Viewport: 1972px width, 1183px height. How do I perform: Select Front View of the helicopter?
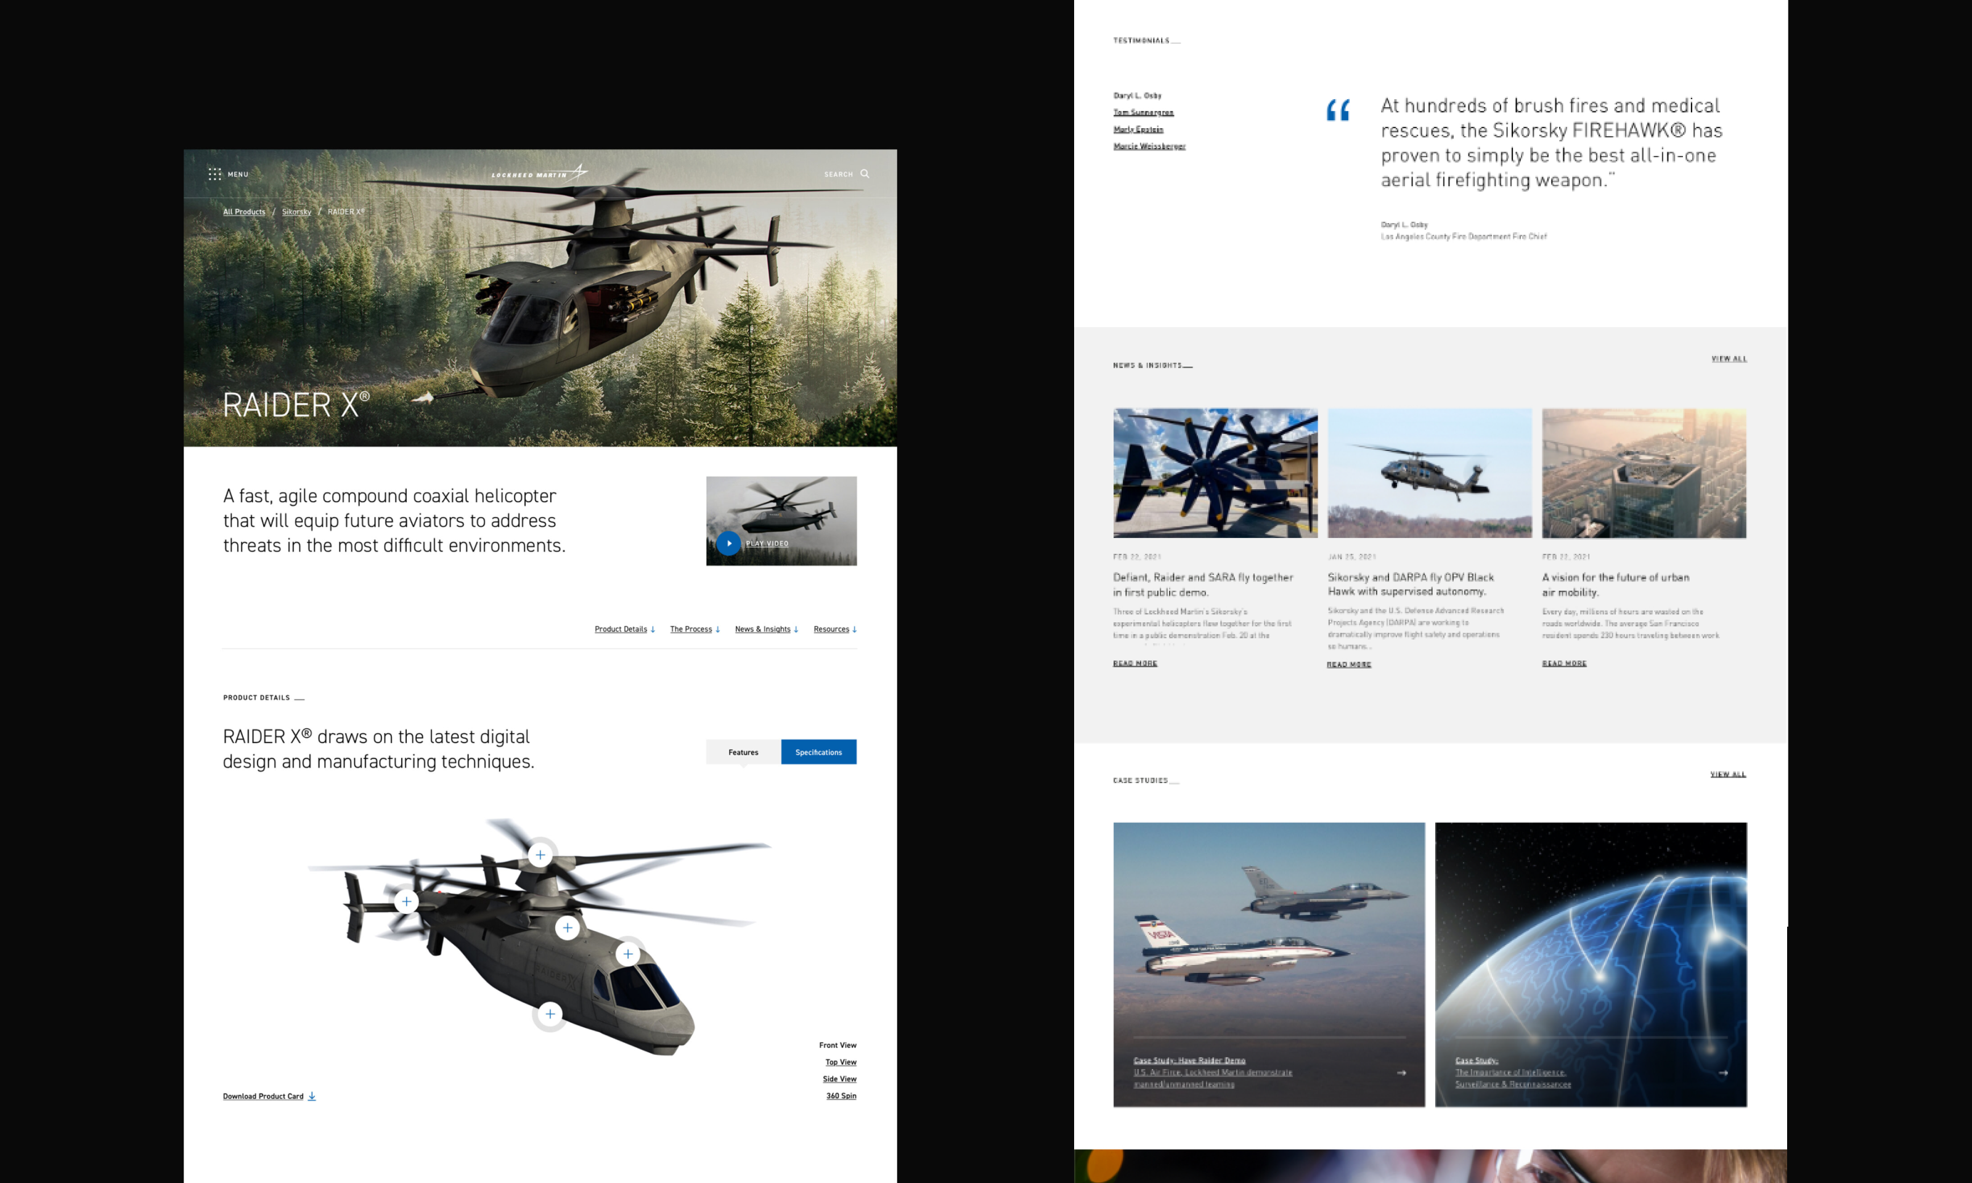tap(837, 1045)
